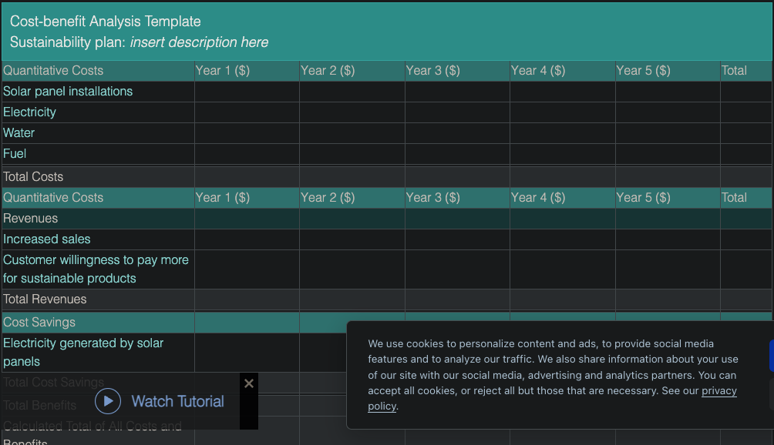Select the Water row label cell
This screenshot has width=774, height=445.
point(19,133)
